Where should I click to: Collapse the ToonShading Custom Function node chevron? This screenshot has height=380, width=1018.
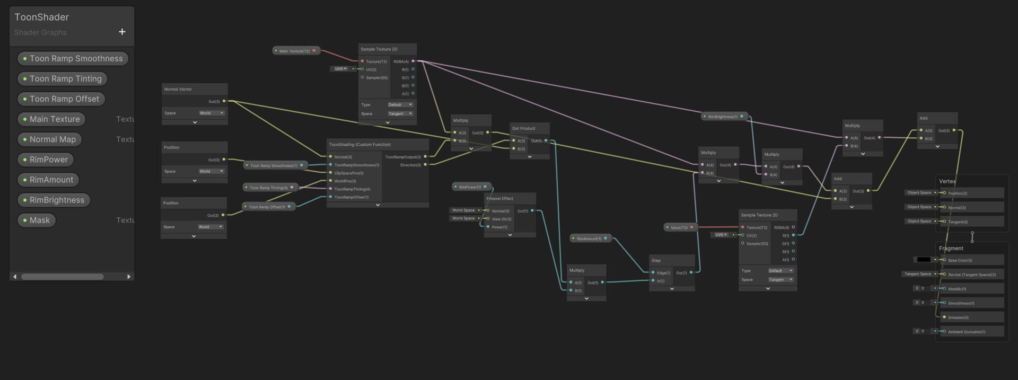point(378,205)
